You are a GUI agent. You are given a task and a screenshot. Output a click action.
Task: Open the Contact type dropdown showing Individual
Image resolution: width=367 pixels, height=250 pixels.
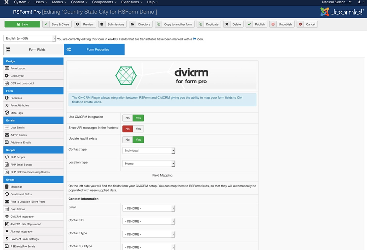[x=148, y=150]
